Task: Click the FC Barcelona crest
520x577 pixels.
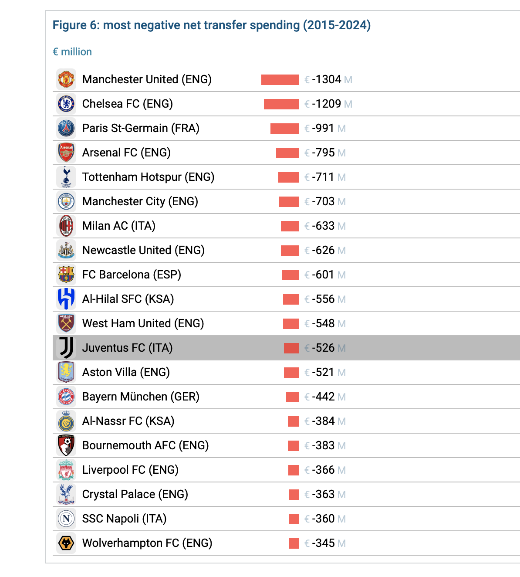Action: coord(66,275)
